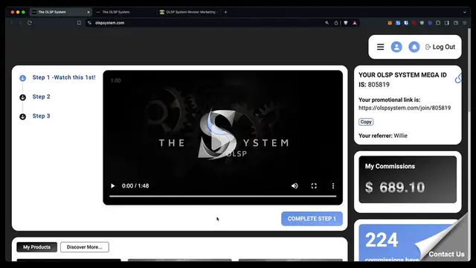Image resolution: width=476 pixels, height=268 pixels.
Task: Open the My Commissions card
Action: tap(408, 179)
